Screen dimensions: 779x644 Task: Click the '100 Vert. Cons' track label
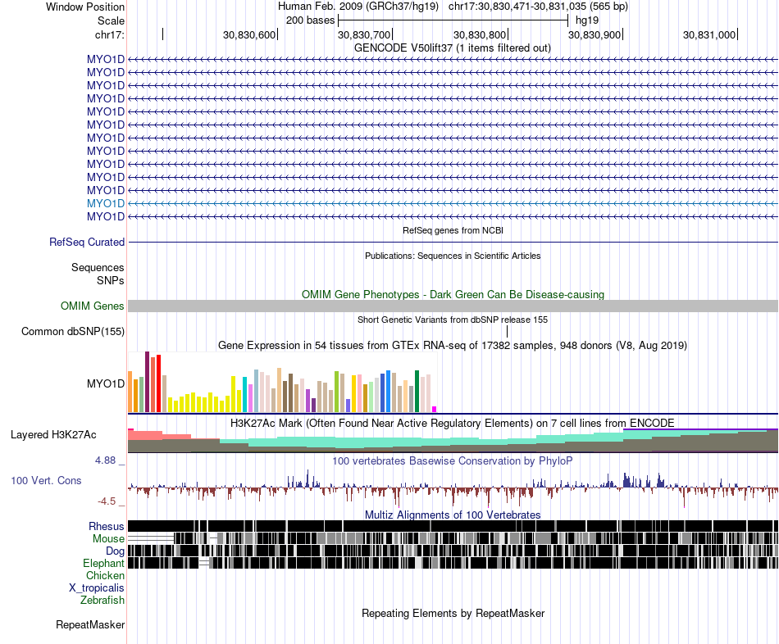coord(46,481)
